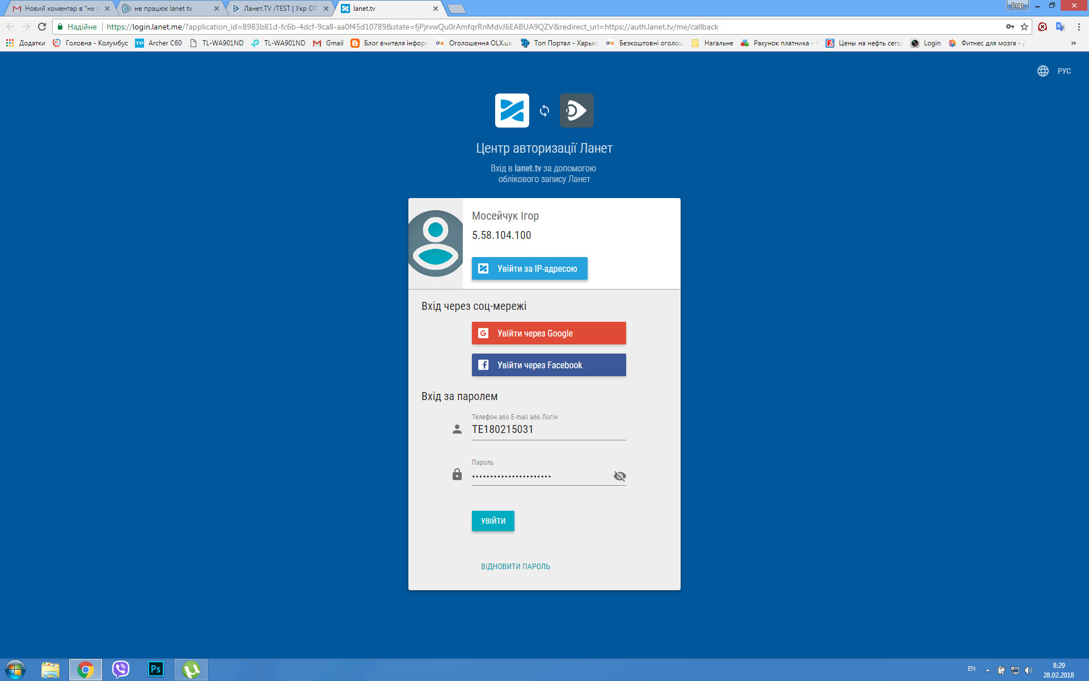Log in via IP address button

click(529, 268)
